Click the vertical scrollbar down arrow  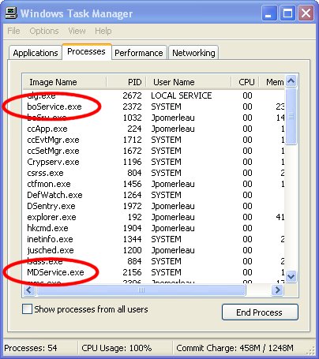[291, 277]
